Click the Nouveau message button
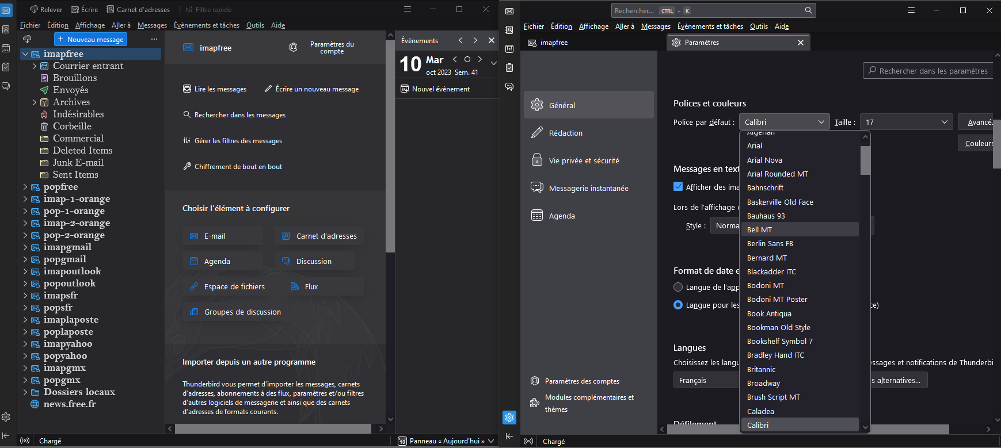The height and width of the screenshot is (448, 1001). 90,39
